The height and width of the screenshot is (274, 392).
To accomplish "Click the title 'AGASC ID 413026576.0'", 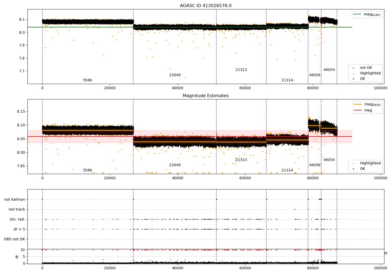I will click(206, 6).
